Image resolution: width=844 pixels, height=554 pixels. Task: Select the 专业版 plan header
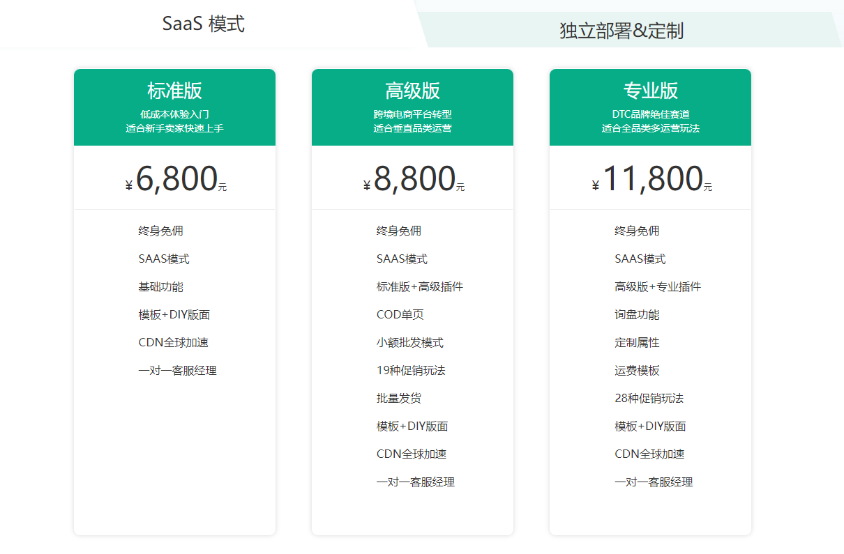[650, 91]
